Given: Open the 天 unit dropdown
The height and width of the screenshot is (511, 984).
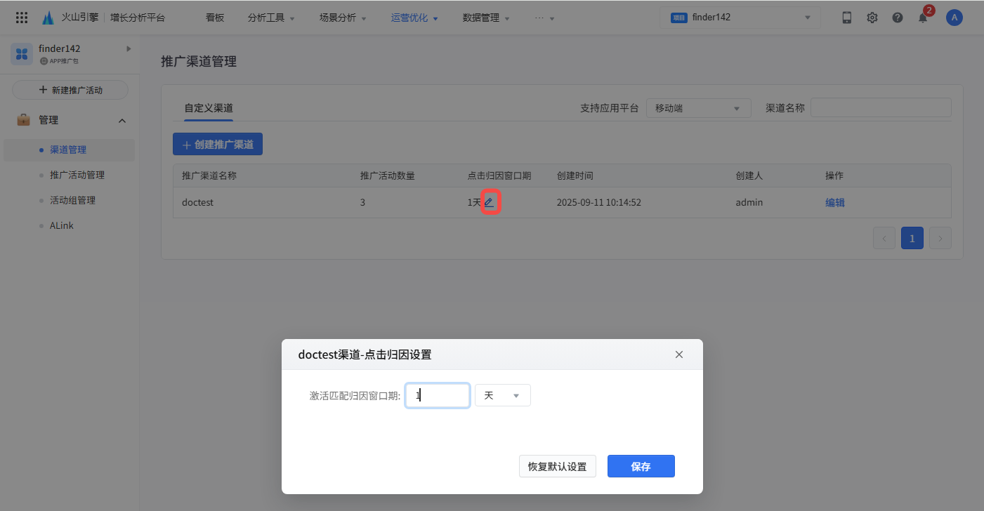Looking at the screenshot, I should (x=503, y=395).
